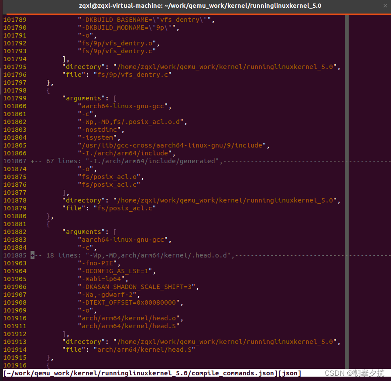Click the line number 101885
This screenshot has height=381, width=391.
15,255
